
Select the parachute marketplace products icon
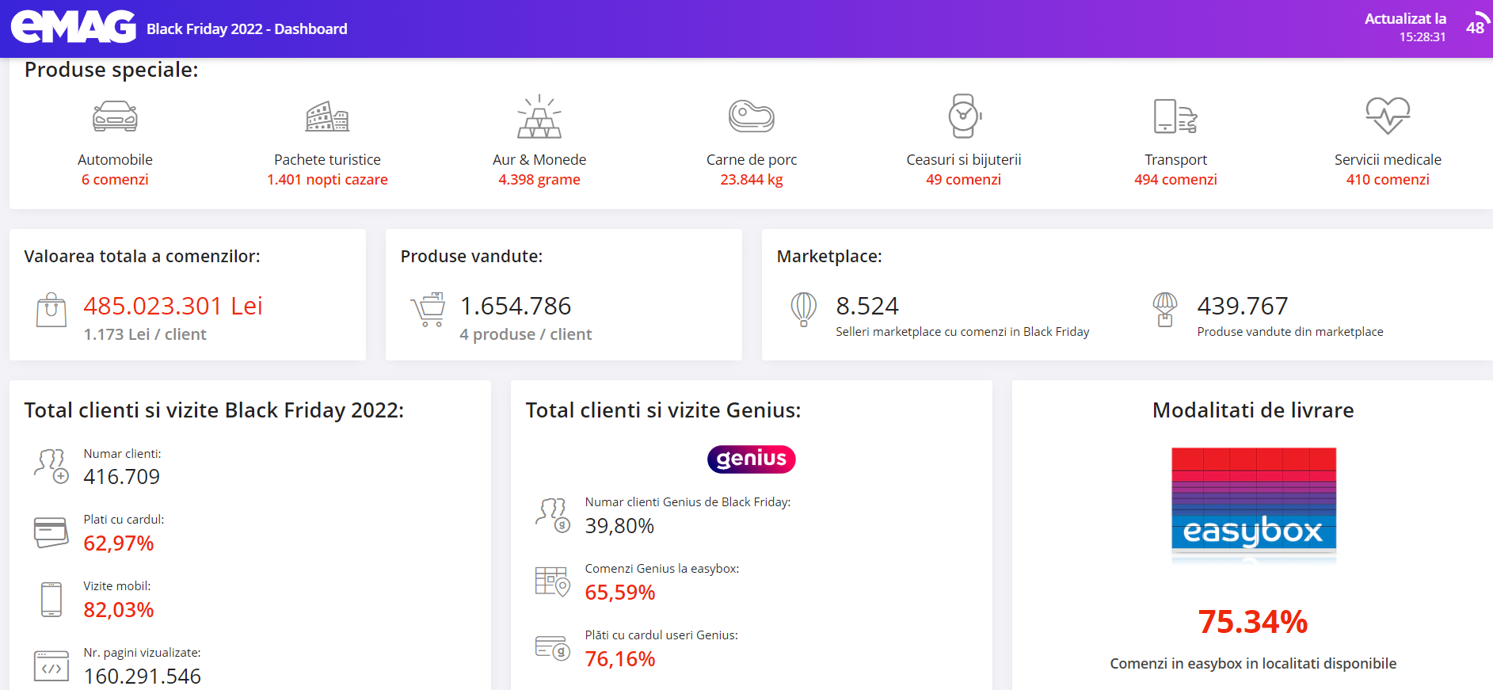tap(1165, 310)
